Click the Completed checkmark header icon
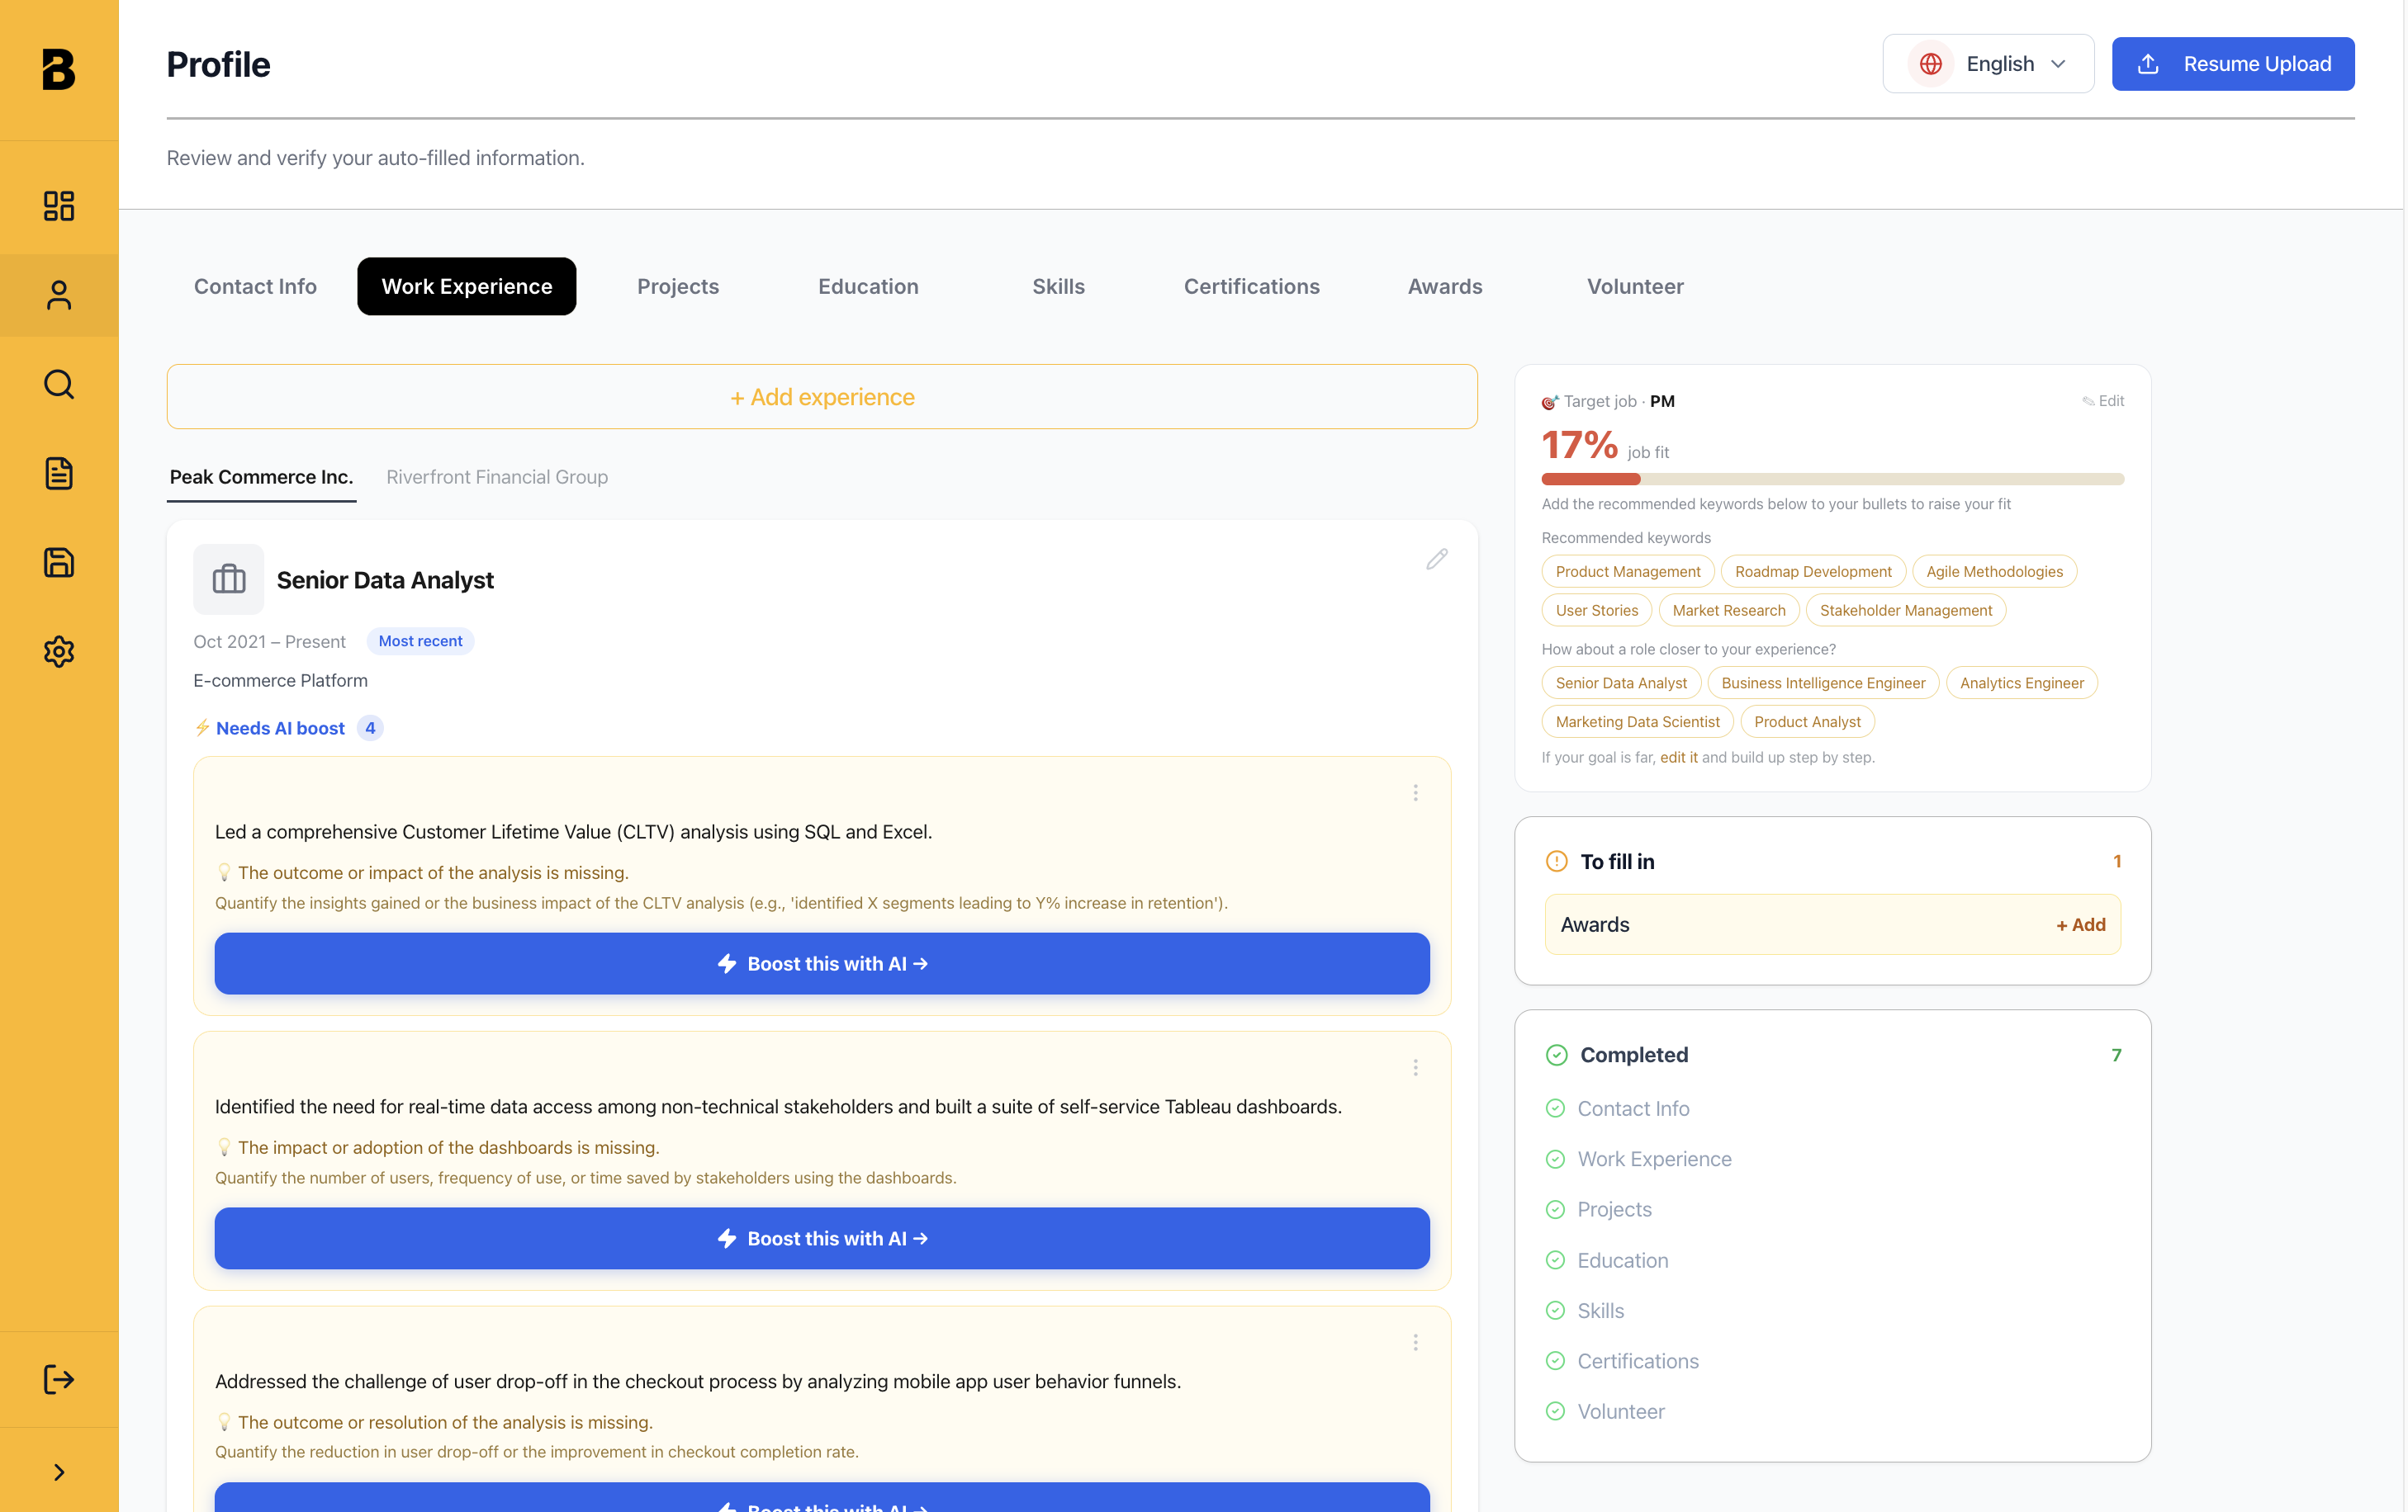 click(x=1556, y=1054)
